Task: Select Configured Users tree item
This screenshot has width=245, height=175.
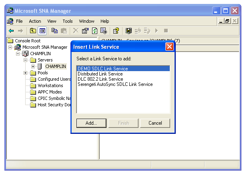Action: [54, 79]
